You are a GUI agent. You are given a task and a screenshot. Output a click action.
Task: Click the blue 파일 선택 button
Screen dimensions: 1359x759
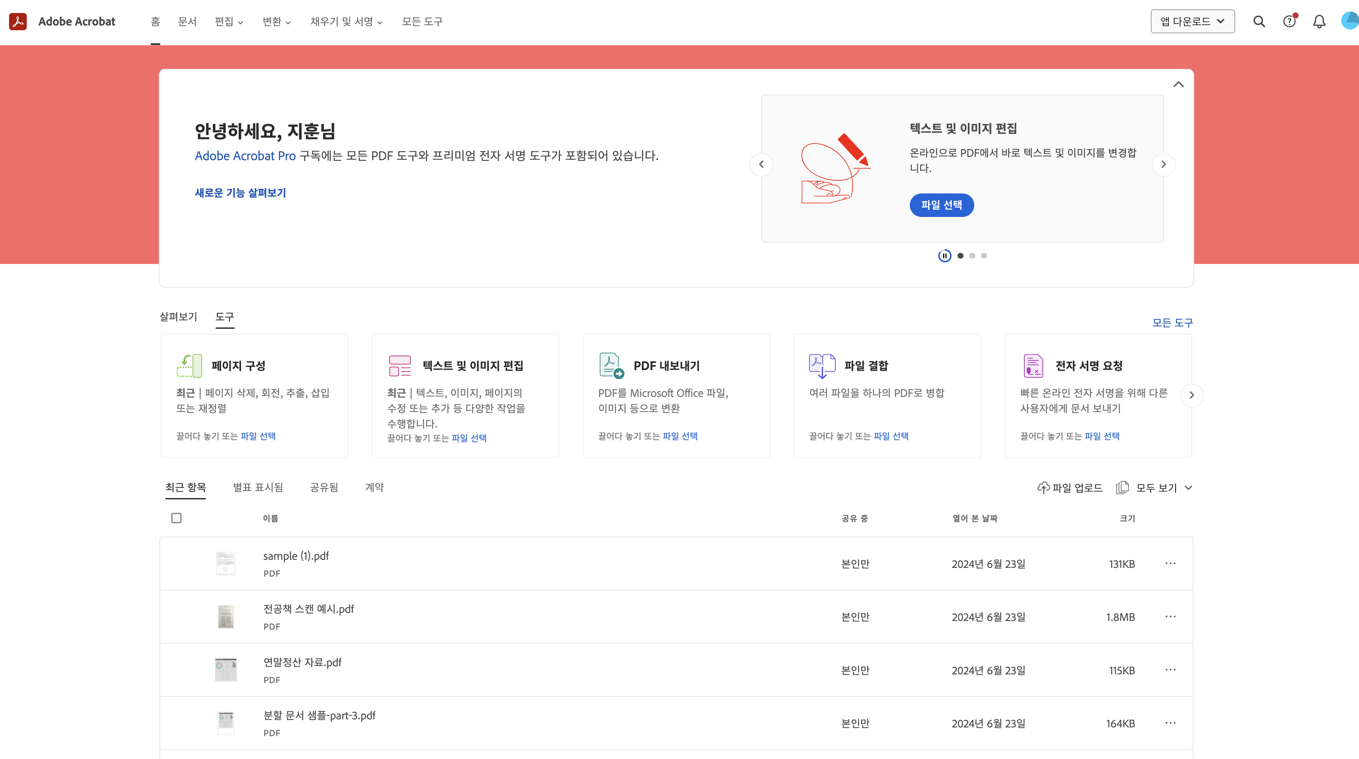(941, 205)
